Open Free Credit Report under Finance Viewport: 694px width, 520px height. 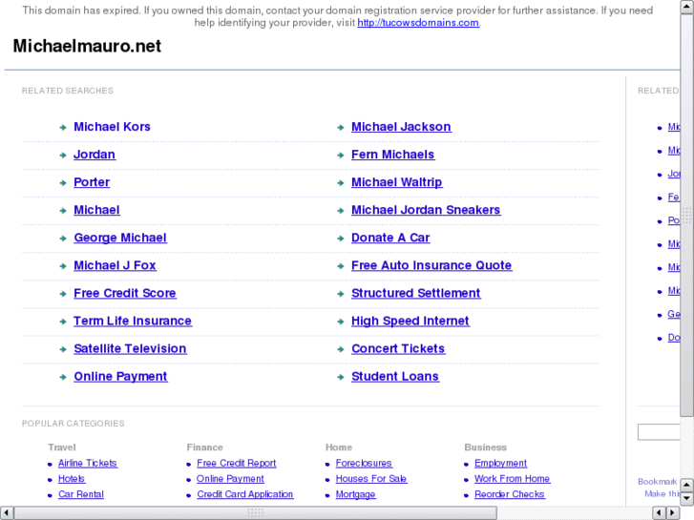point(237,464)
